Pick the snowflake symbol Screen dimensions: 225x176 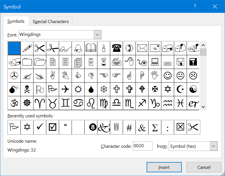click(104, 89)
